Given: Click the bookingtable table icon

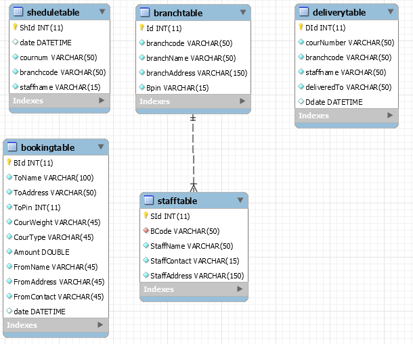Looking at the screenshot, I should point(12,147).
